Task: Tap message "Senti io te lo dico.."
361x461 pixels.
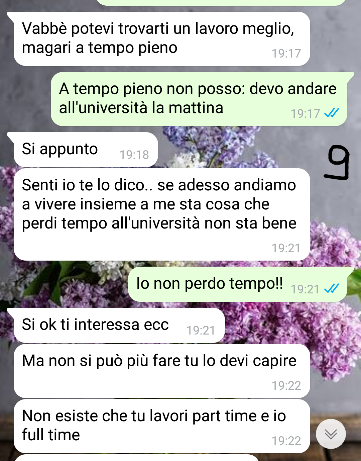Action: click(x=162, y=214)
